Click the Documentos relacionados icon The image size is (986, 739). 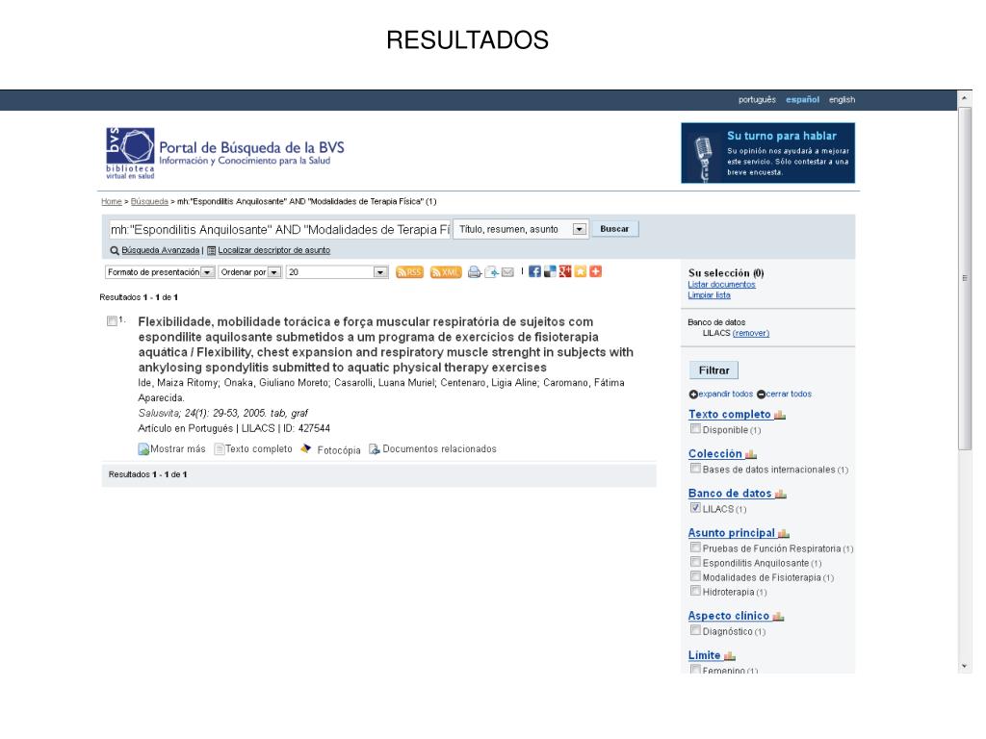tap(375, 449)
